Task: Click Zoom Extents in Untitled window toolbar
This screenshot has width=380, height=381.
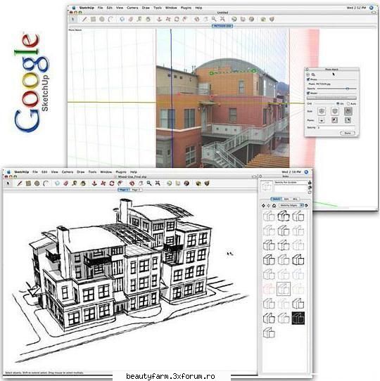Action: pyautogui.click(x=222, y=19)
